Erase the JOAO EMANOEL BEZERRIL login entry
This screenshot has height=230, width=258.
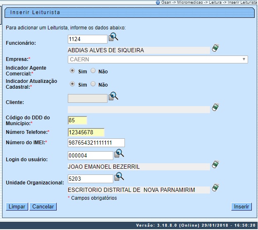(x=215, y=165)
